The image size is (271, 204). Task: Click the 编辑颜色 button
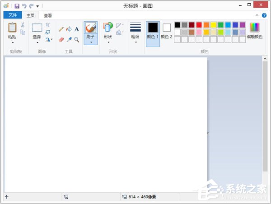pos(255,31)
